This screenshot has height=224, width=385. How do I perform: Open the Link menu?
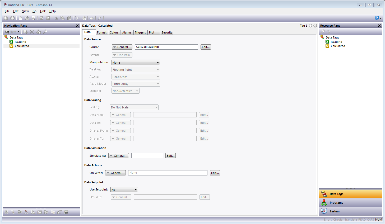43,11
